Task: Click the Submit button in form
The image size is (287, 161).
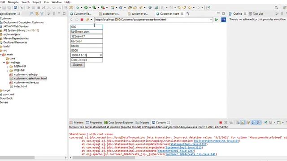Action: (x=78, y=64)
